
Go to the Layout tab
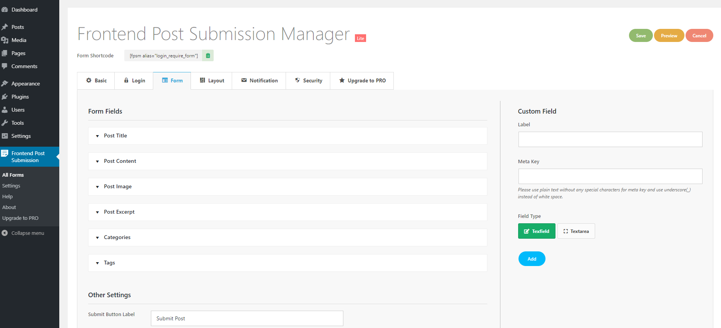point(211,81)
